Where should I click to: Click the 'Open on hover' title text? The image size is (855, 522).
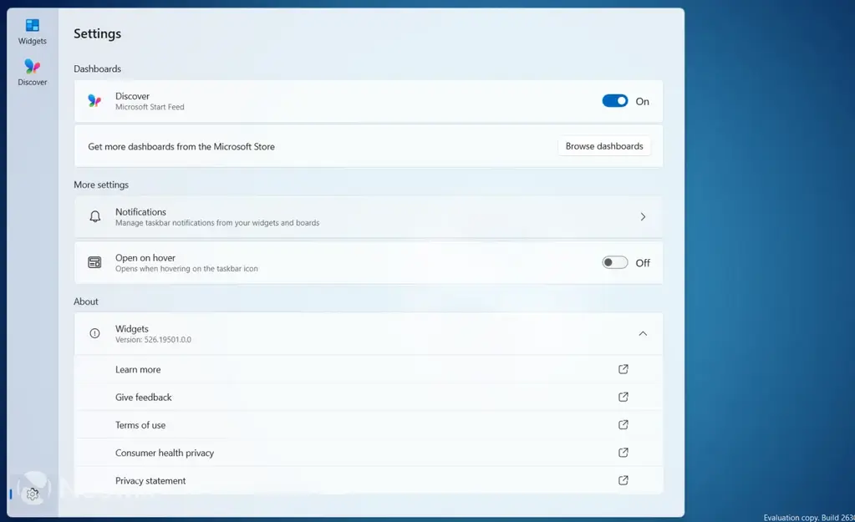145,258
